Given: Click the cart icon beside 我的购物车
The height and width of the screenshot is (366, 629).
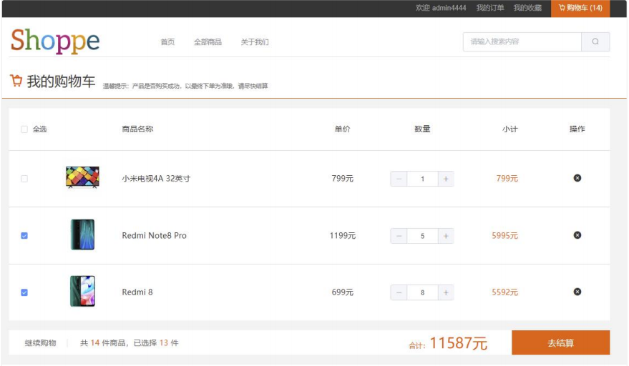Looking at the screenshot, I should (16, 81).
